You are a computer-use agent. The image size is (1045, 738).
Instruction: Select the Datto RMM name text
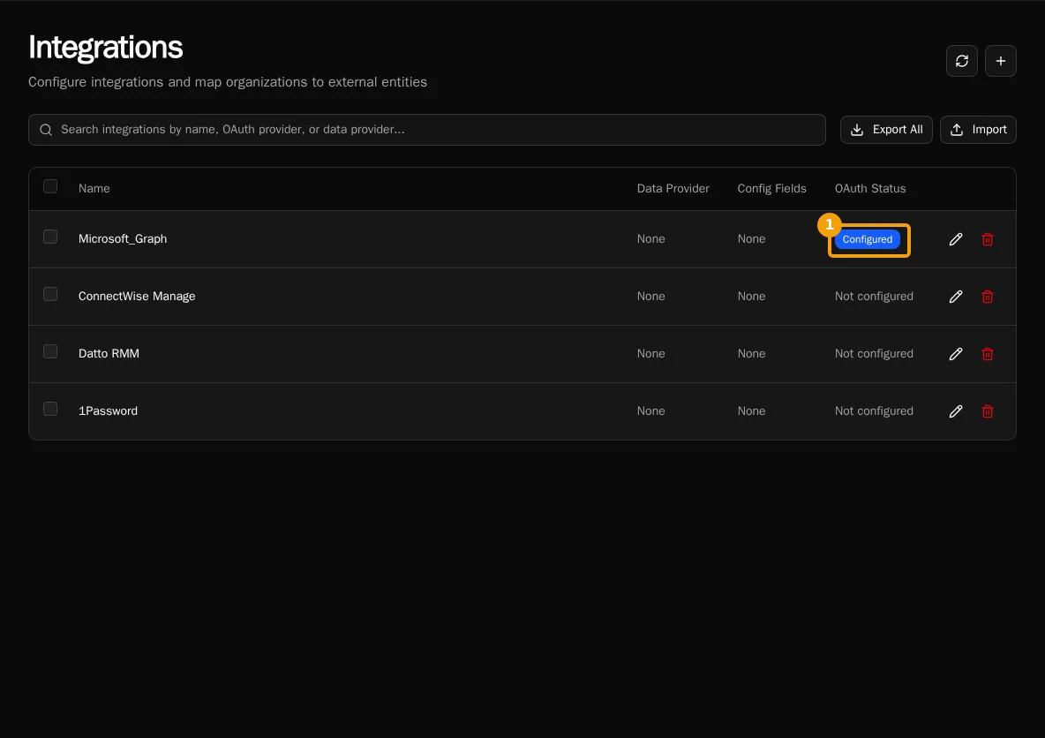pyautogui.click(x=109, y=353)
